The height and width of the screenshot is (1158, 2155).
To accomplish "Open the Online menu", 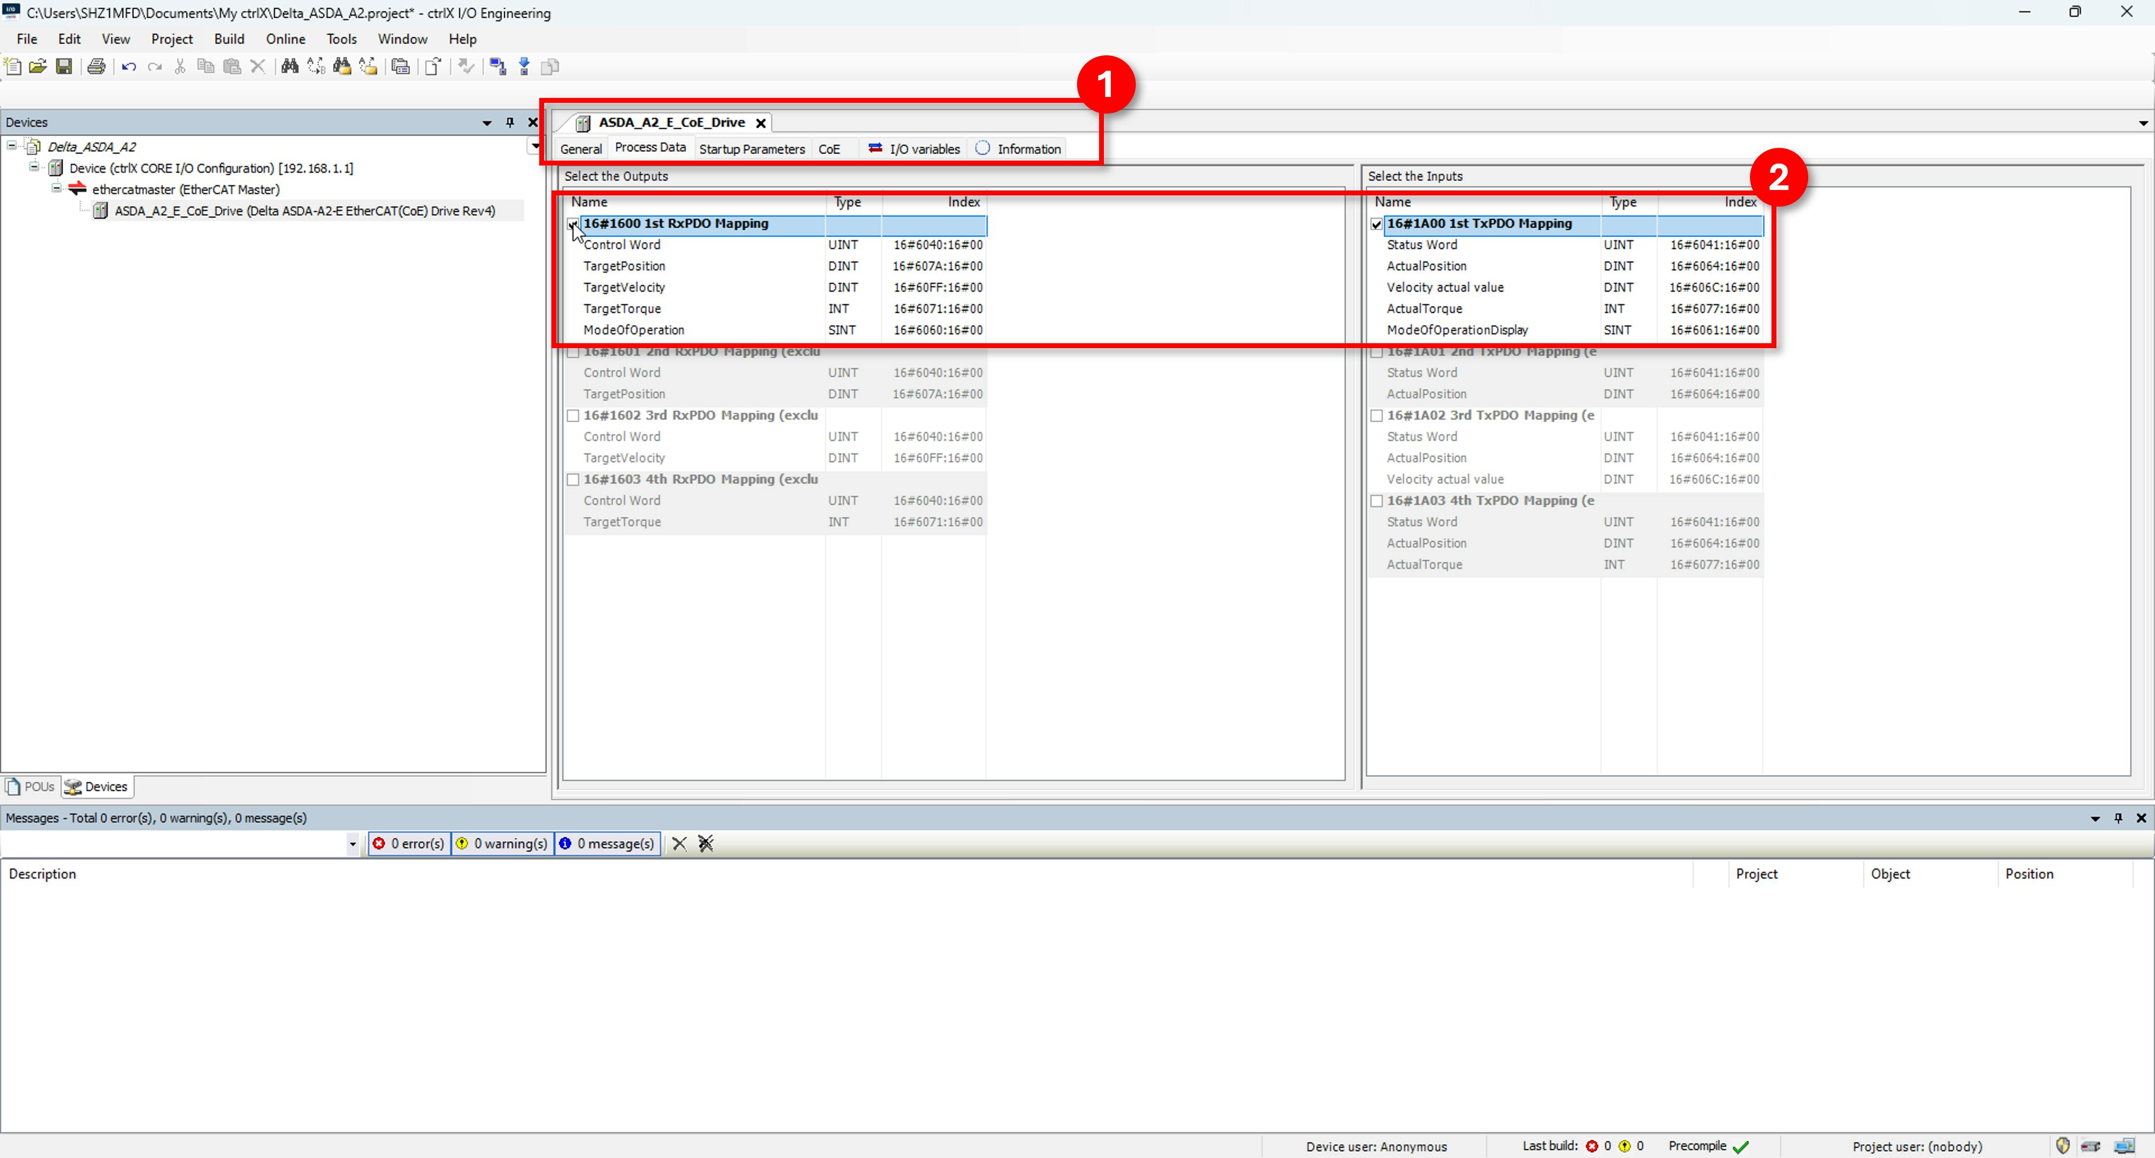I will tap(285, 39).
